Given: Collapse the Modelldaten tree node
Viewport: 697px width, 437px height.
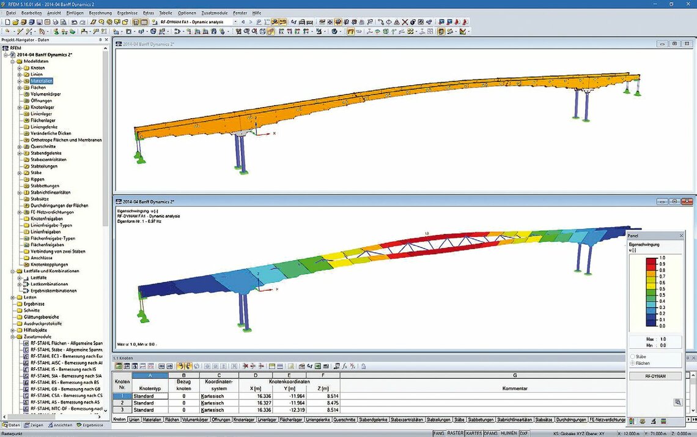Looking at the screenshot, I should click(x=13, y=61).
